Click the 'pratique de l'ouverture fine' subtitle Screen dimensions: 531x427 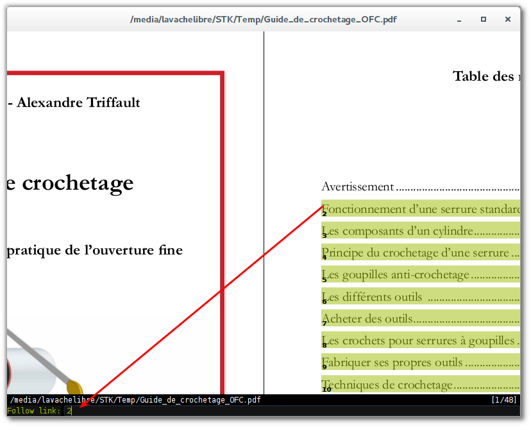point(95,251)
